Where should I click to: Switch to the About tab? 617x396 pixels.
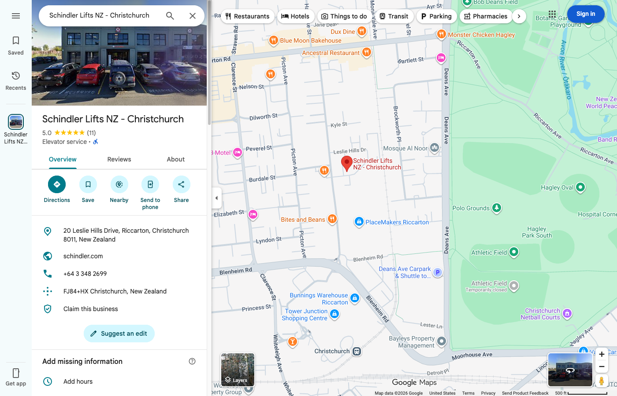click(175, 159)
